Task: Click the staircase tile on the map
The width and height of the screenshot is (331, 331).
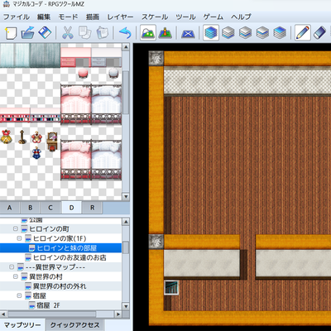Action: point(171,288)
